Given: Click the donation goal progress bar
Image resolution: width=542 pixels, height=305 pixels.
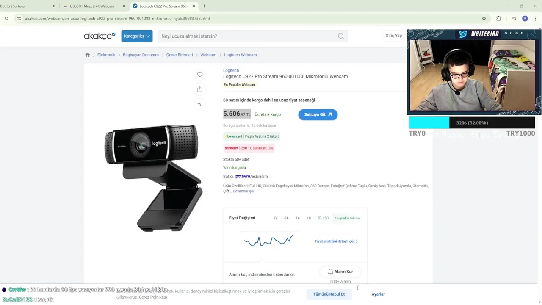Looking at the screenshot, I should 472,122.
